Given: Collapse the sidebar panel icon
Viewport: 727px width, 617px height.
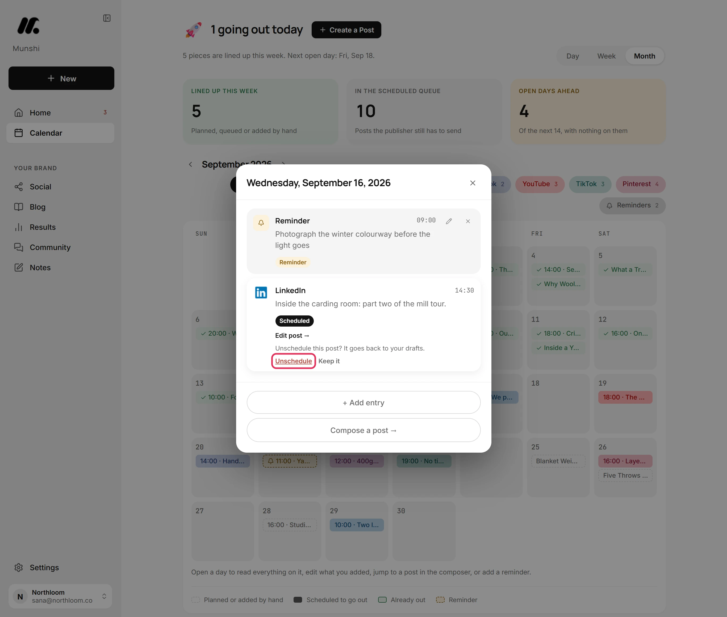Looking at the screenshot, I should point(107,18).
